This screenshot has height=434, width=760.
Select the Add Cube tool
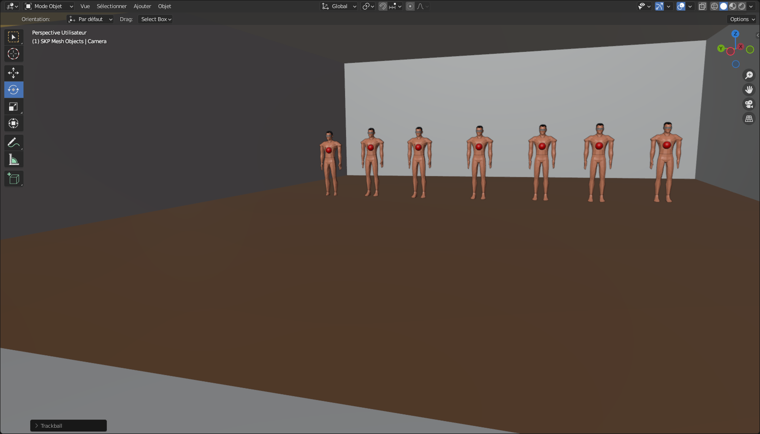pos(13,178)
